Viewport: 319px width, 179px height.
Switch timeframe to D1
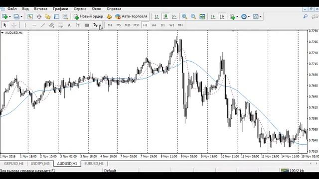click(x=162, y=25)
